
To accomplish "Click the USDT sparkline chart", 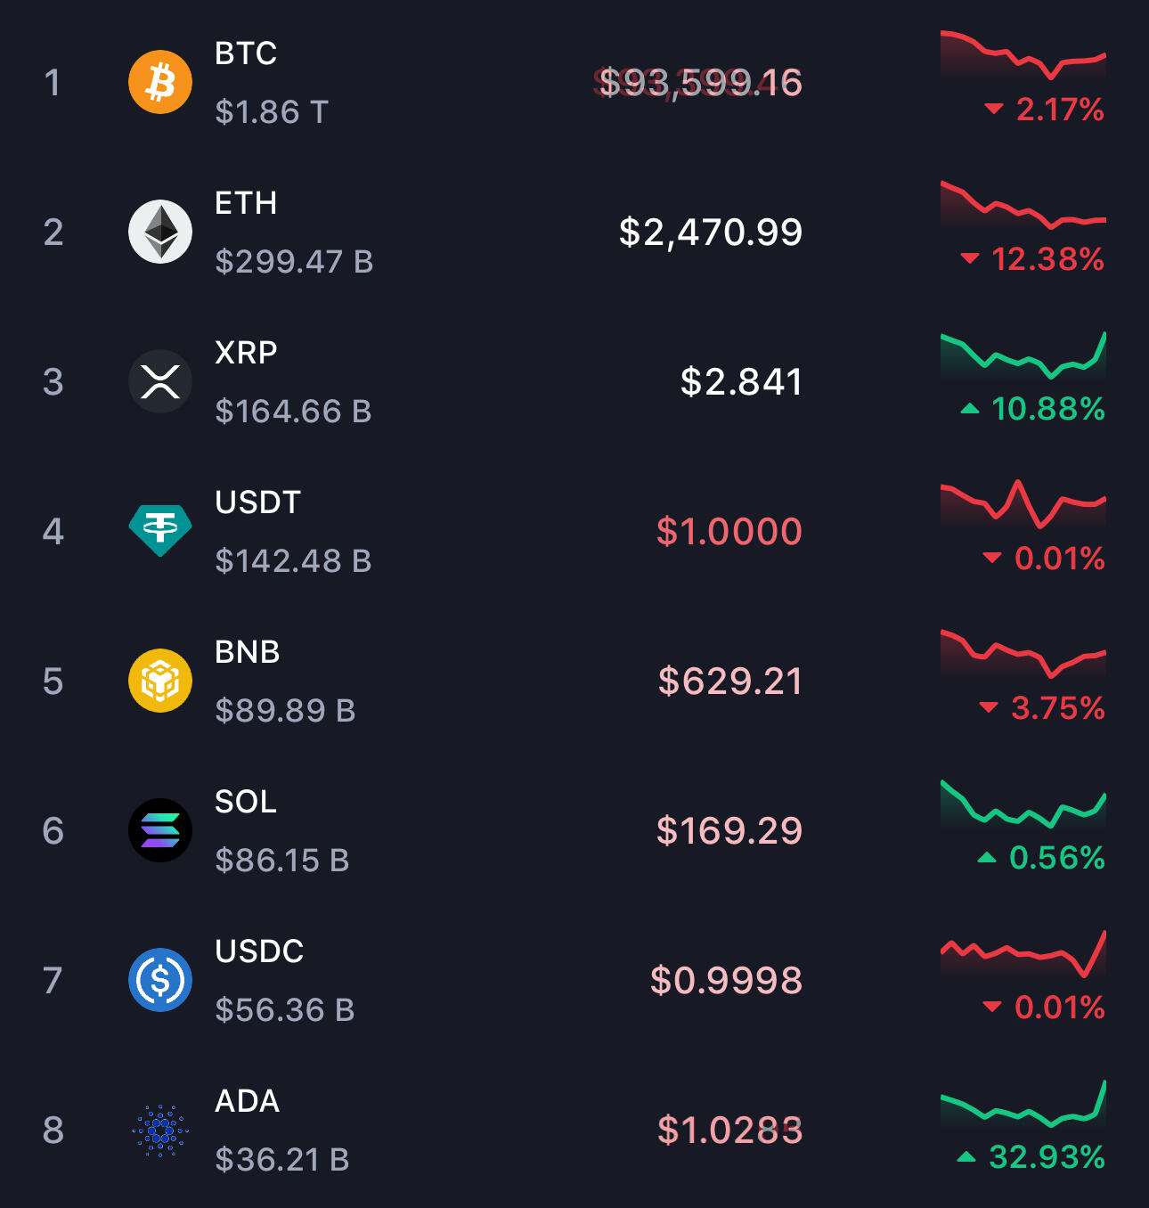I will (x=1023, y=504).
